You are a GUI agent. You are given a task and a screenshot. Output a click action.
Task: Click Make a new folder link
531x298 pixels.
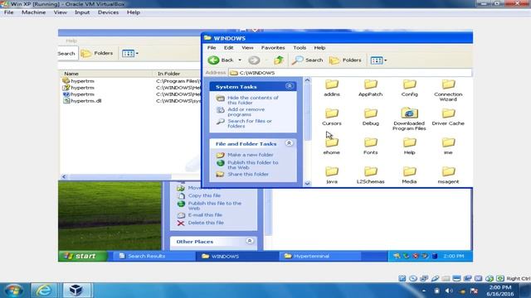click(x=251, y=155)
